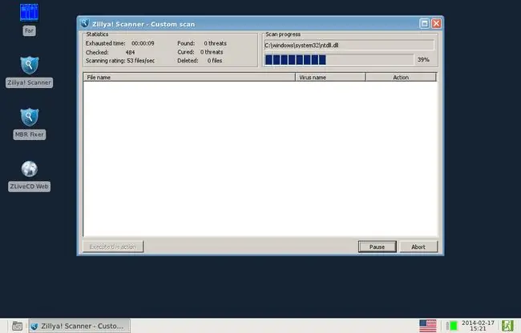This screenshot has width=521, height=333.
Task: Close the Zillya! Scanner window
Action: [x=436, y=23]
